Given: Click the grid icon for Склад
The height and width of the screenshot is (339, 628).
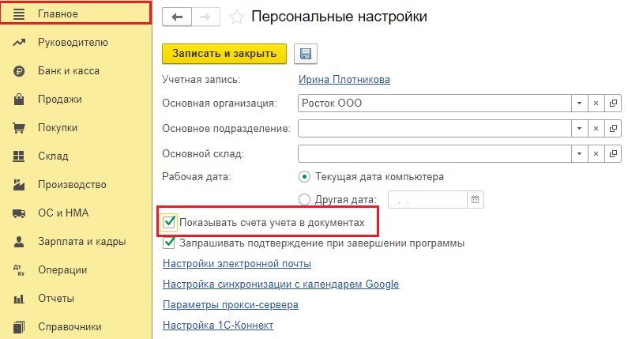Looking at the screenshot, I should (19, 156).
